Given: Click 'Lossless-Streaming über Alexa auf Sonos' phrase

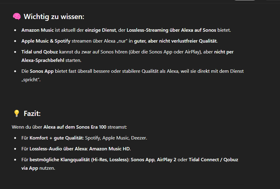Looking at the screenshot, I should pos(172,30).
